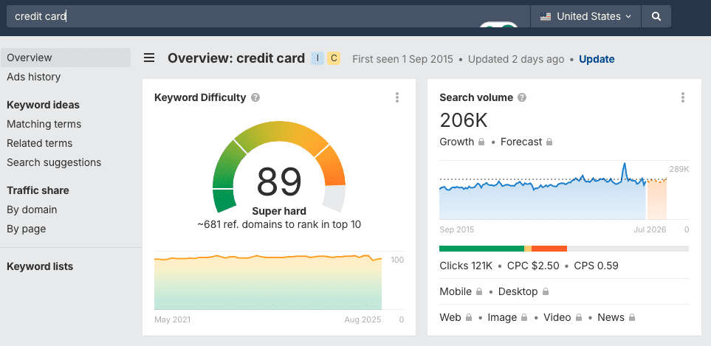Open Search suggestions report
Screen dimensions: 711x346
(54, 162)
